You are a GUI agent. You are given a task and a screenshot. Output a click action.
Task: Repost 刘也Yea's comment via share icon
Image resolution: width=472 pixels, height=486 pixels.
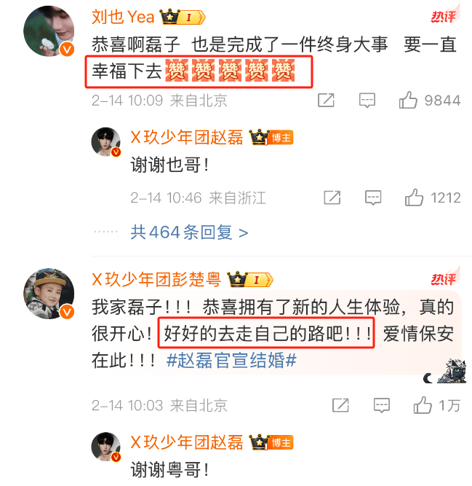(x=326, y=100)
